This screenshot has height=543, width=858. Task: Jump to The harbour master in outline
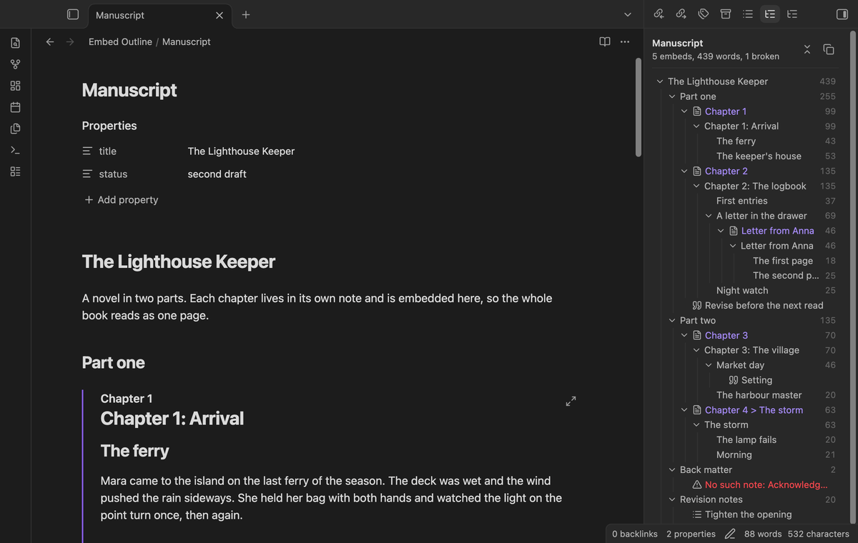[759, 395]
